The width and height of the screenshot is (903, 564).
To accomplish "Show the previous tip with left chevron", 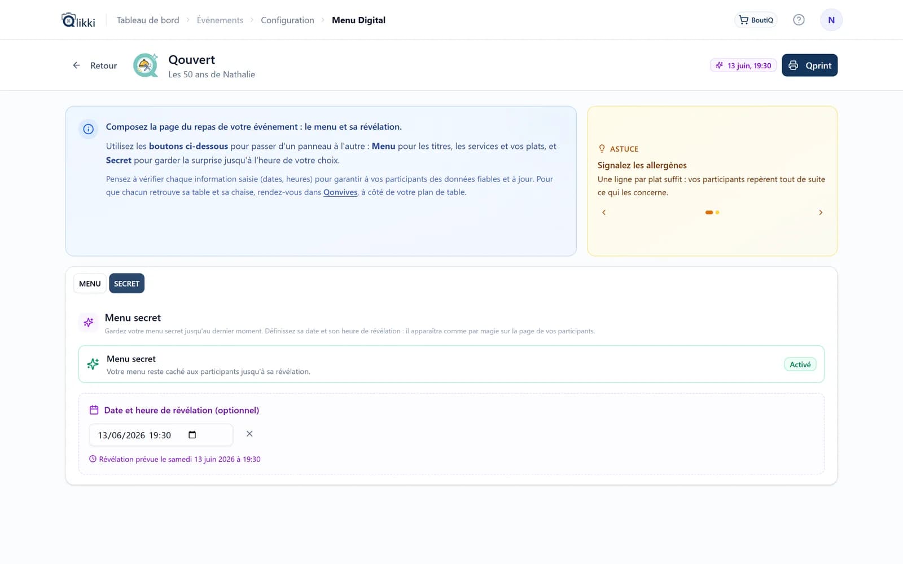I will [x=604, y=213].
